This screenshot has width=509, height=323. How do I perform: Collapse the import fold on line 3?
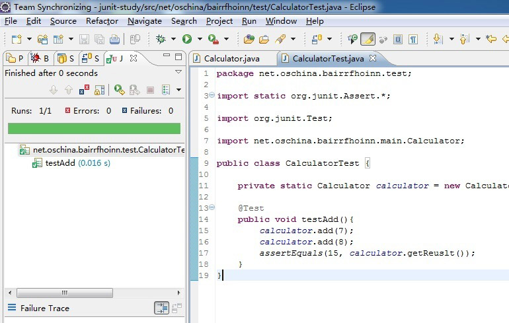pyautogui.click(x=212, y=96)
